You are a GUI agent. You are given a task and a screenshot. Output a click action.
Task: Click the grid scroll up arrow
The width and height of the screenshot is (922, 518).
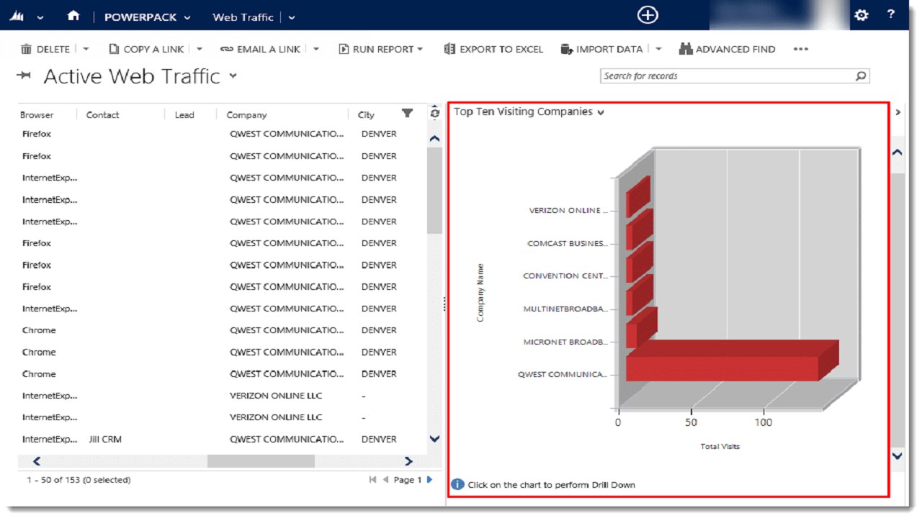(434, 138)
